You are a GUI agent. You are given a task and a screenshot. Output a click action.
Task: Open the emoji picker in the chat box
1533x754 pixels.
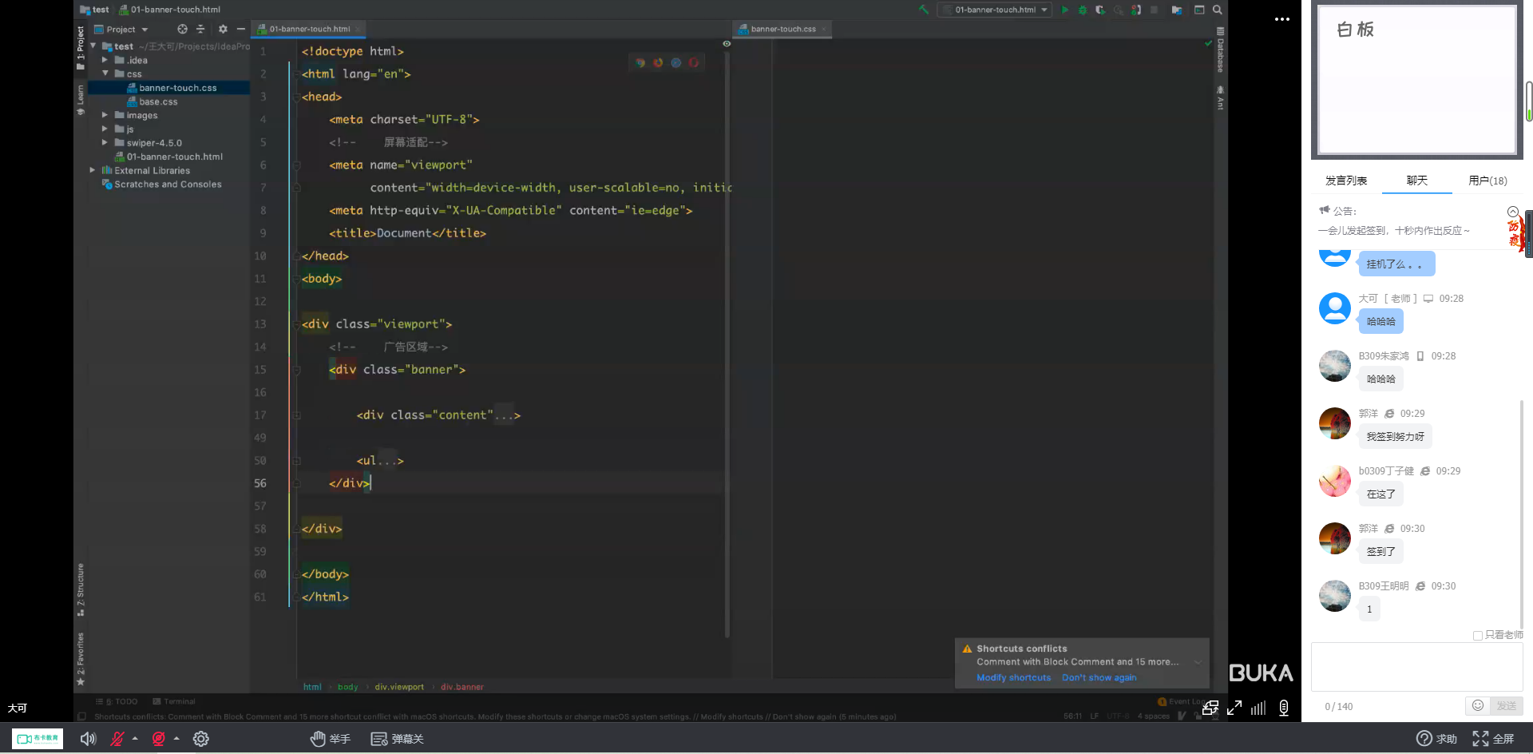pyautogui.click(x=1478, y=705)
